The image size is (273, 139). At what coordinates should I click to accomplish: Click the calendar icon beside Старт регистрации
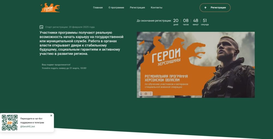point(41,27)
